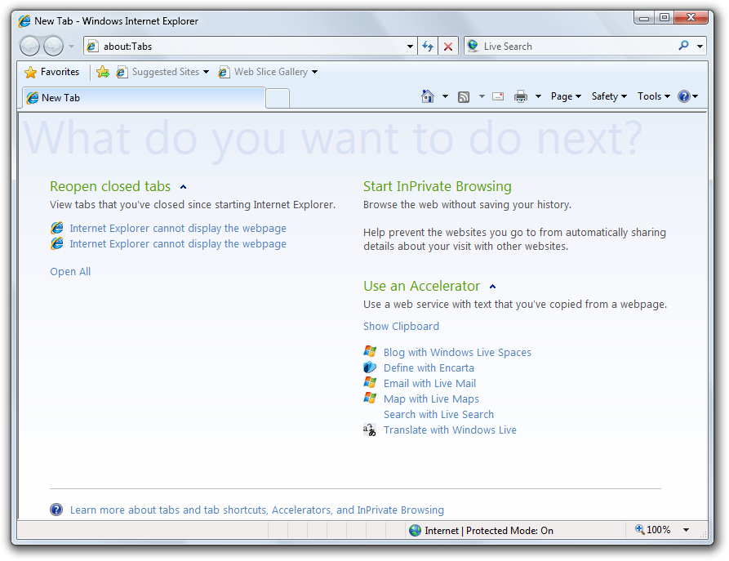Open the Help question mark menu
Image resolution: width=729 pixels, height=561 pixels.
(688, 96)
